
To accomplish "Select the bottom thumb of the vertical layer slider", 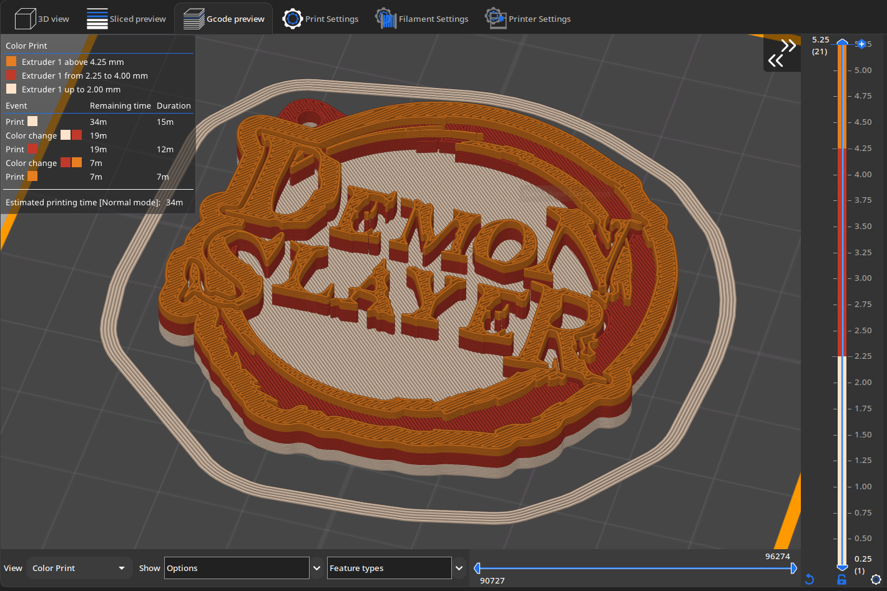I will coord(842,567).
